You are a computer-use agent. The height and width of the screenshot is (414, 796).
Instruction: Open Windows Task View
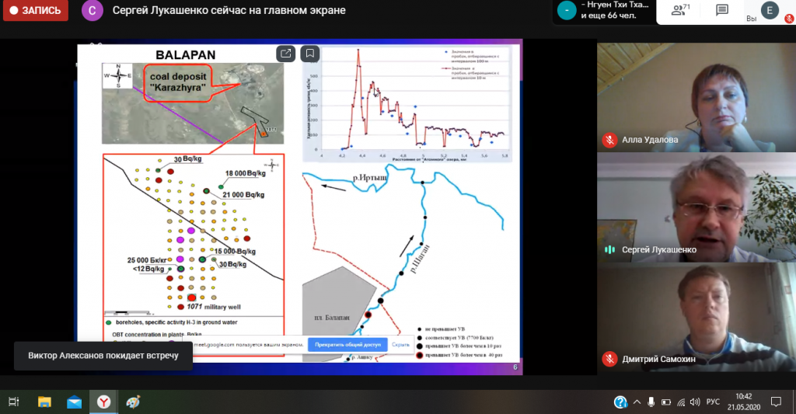pyautogui.click(x=14, y=402)
